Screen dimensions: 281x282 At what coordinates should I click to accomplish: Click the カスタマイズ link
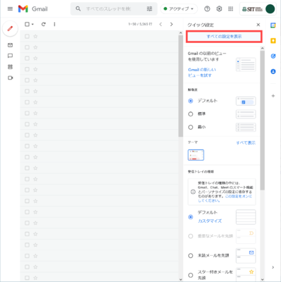[210, 221]
